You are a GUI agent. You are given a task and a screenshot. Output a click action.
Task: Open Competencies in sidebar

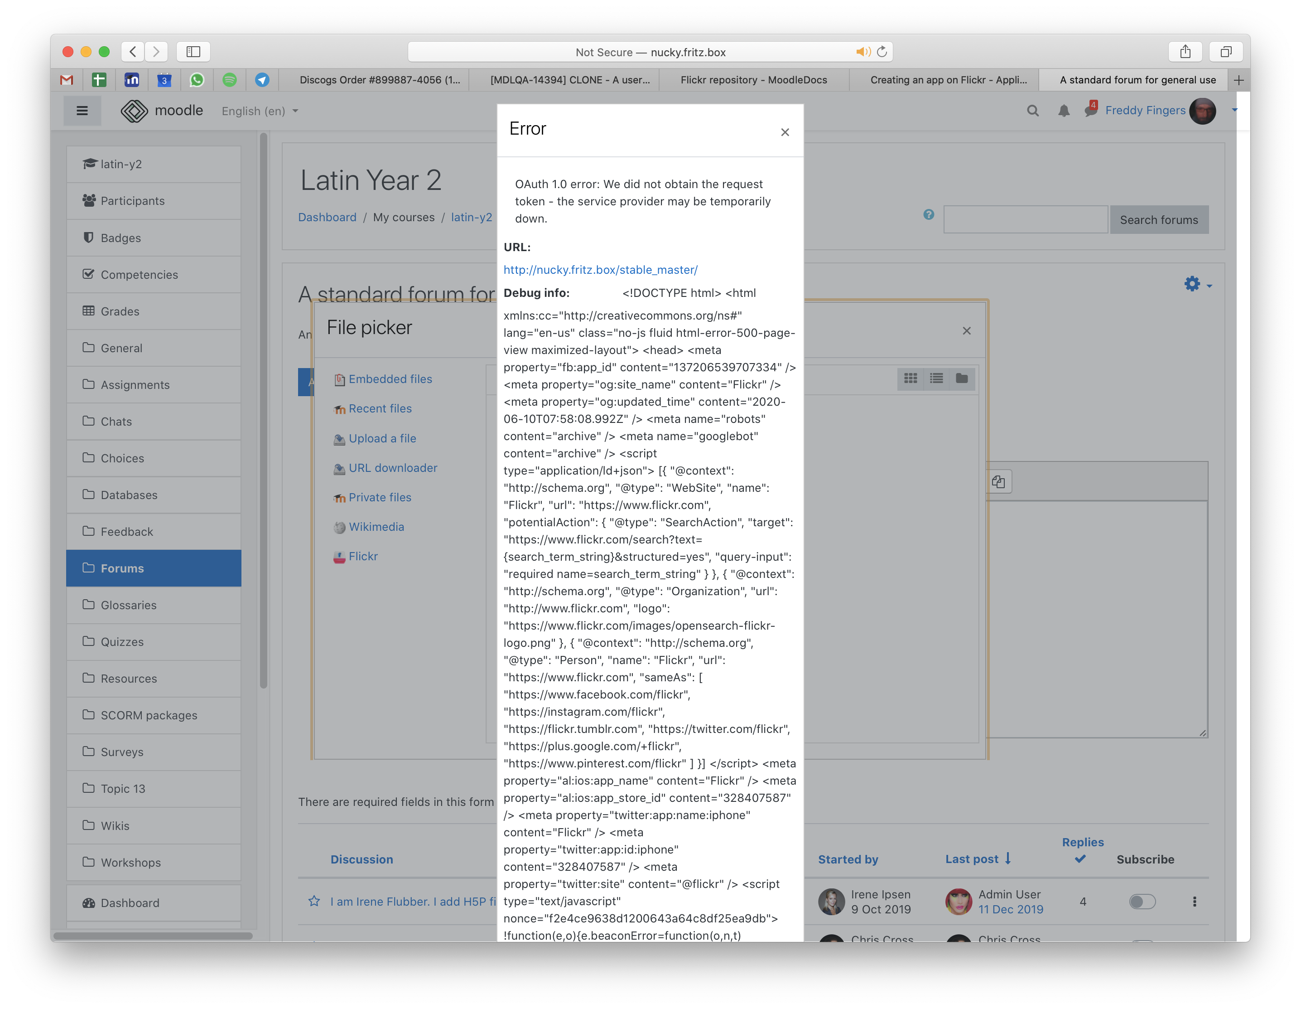(x=154, y=274)
